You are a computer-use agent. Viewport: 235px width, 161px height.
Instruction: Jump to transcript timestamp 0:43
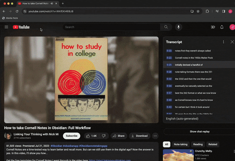tap(169, 107)
